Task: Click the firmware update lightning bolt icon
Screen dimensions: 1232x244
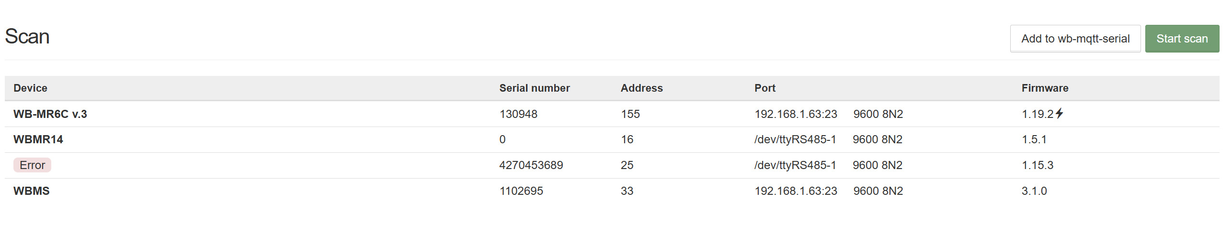Action: point(1060,113)
